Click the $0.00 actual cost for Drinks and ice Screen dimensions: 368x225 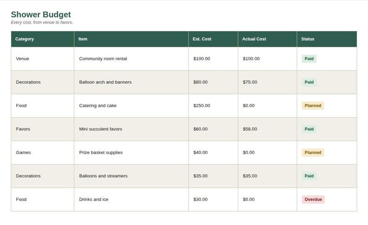pos(248,200)
